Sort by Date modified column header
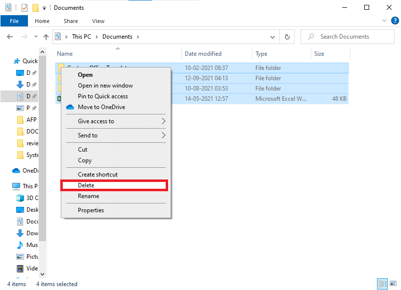The image size is (401, 290). pos(203,54)
